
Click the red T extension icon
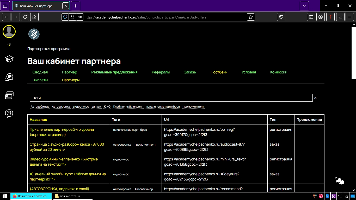(x=330, y=17)
